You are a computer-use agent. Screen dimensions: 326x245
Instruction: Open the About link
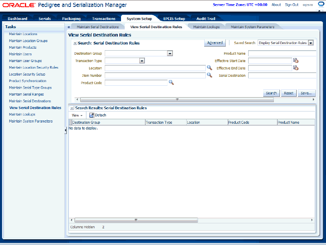click(x=276, y=4)
